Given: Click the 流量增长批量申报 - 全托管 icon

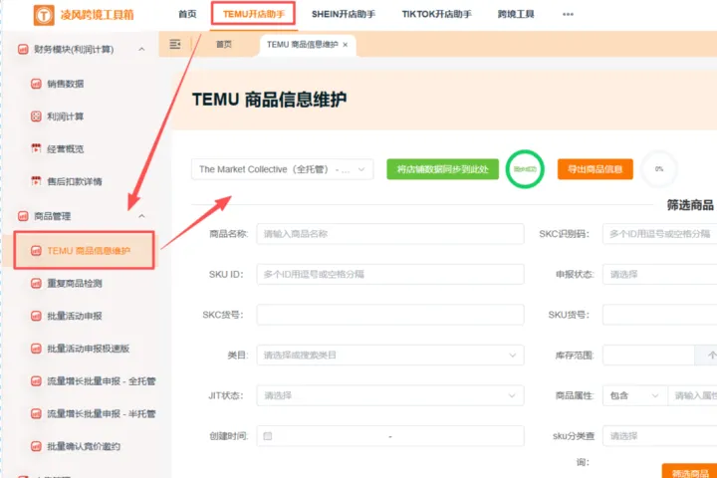Looking at the screenshot, I should [36, 381].
